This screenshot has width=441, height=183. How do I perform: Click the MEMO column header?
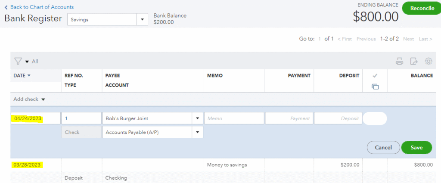pyautogui.click(x=215, y=76)
